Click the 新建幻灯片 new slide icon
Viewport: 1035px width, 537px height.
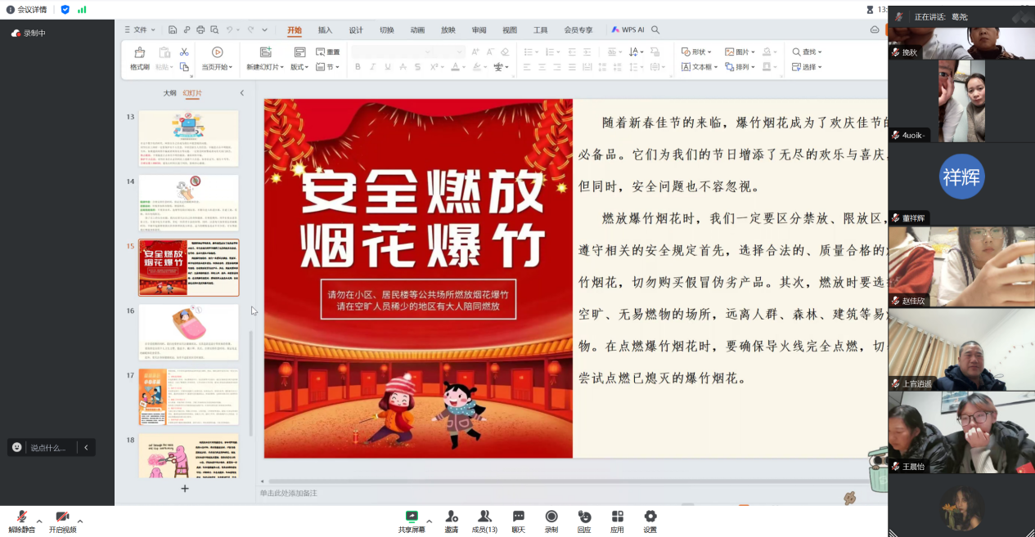[x=265, y=52]
